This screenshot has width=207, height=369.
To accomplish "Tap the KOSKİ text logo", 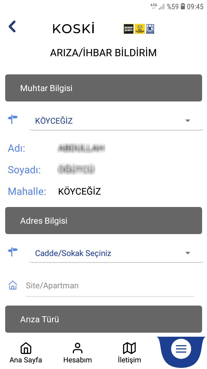I will click(74, 29).
